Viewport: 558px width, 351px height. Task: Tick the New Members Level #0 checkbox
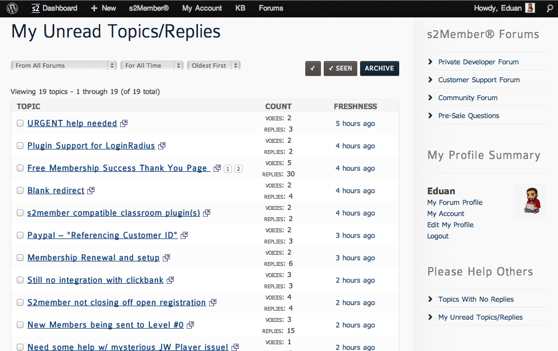click(x=20, y=325)
